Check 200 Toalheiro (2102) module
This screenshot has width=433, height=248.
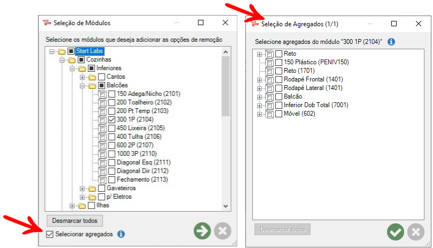coord(112,102)
